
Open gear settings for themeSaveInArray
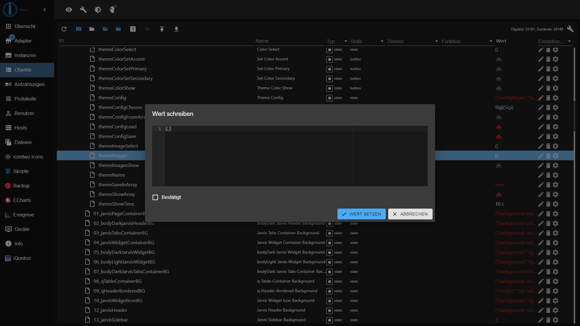556,185
